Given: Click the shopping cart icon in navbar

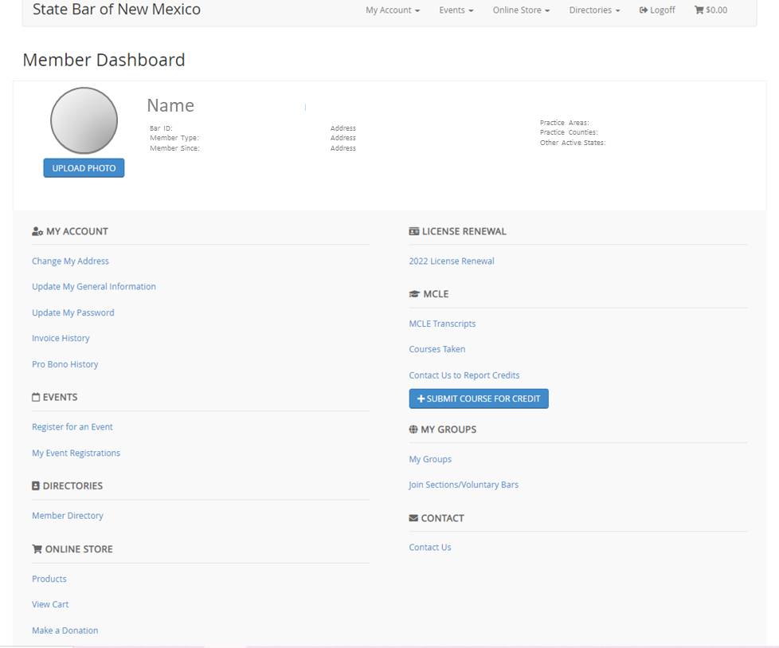Looking at the screenshot, I should coord(699,10).
